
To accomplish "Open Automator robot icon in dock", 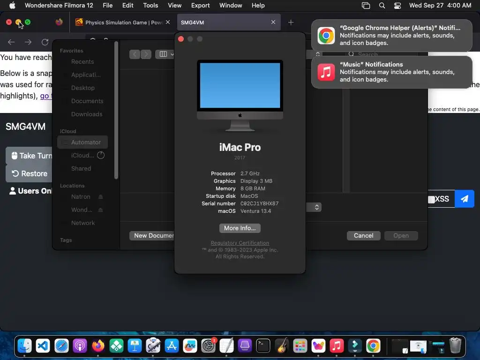I will (153, 346).
